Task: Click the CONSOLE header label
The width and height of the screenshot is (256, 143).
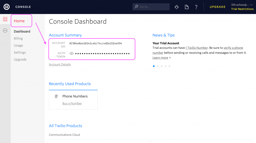Action: 23,7
